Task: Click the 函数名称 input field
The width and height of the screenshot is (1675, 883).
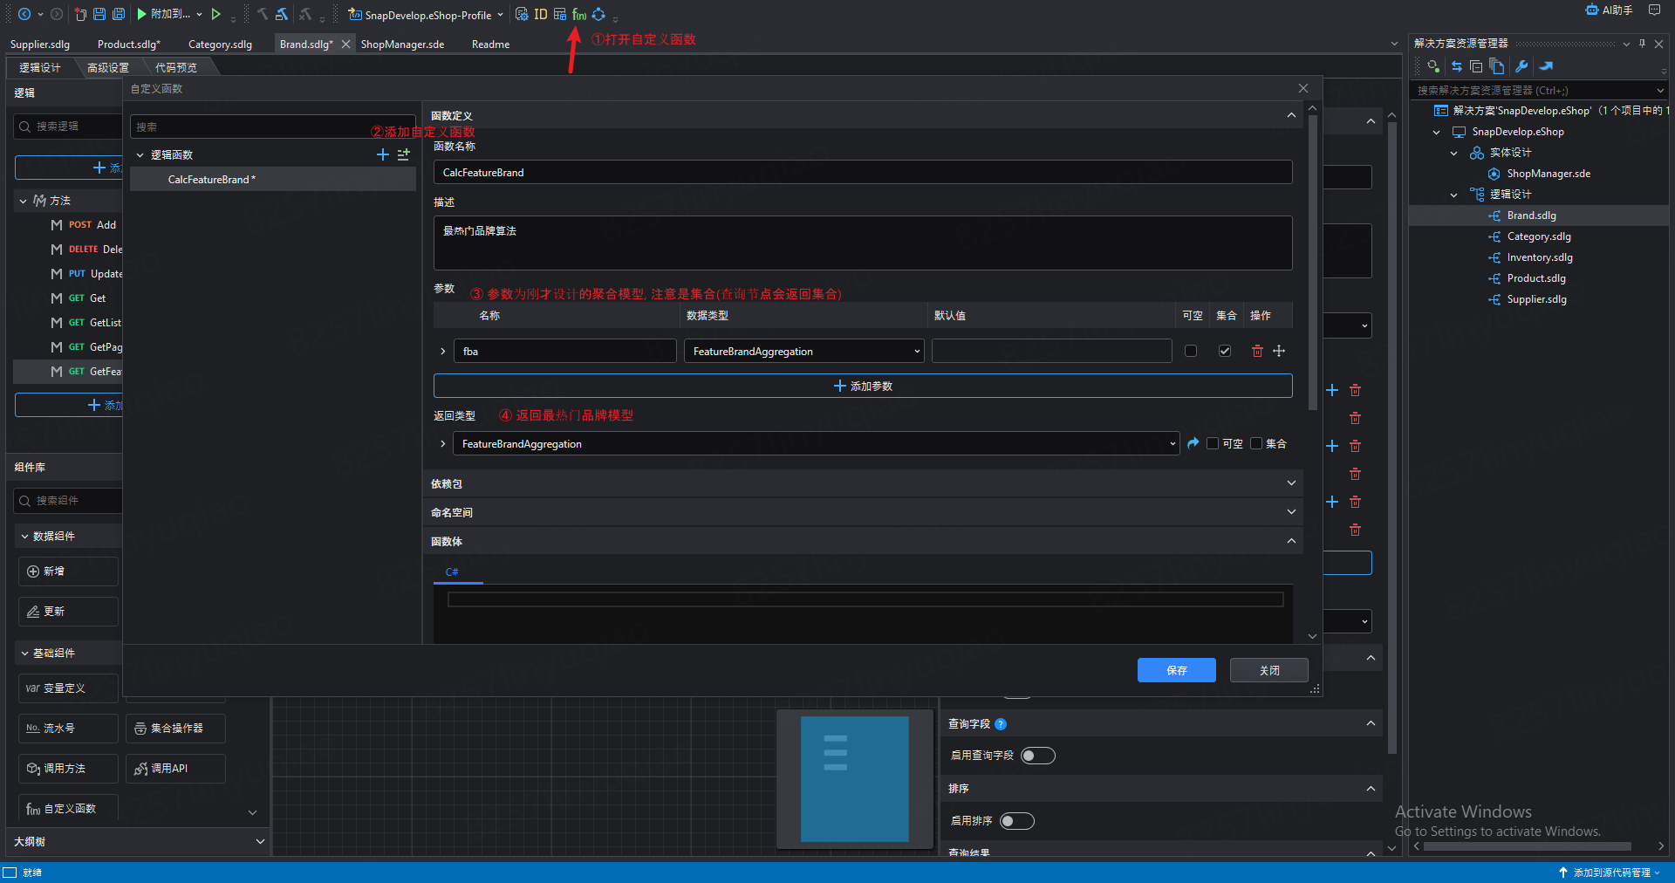Action: click(x=862, y=173)
